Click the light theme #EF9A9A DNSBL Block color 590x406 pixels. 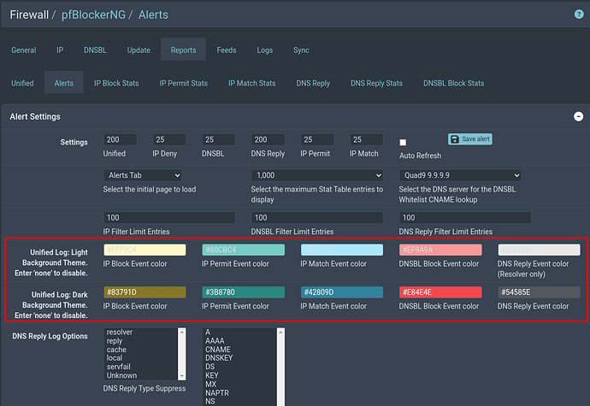click(x=440, y=250)
